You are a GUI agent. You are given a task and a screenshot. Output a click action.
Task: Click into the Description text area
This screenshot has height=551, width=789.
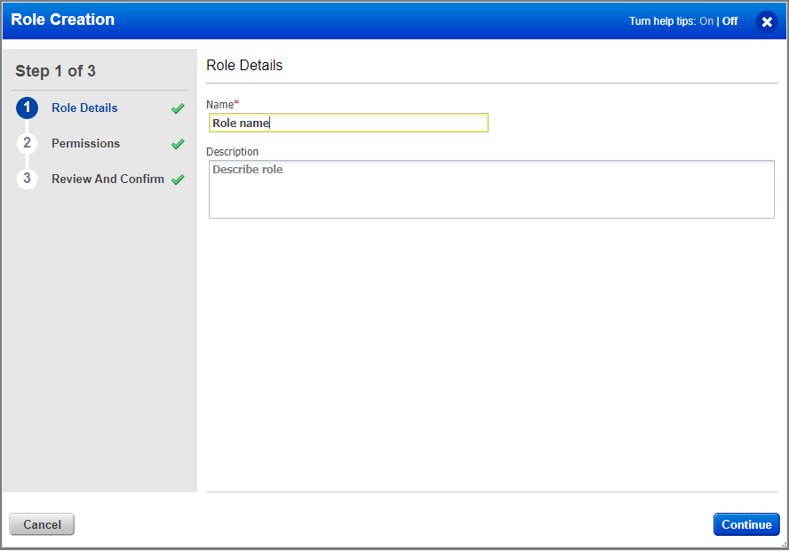click(491, 189)
